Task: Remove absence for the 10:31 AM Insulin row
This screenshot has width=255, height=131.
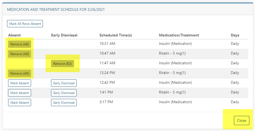Action: 19,44
